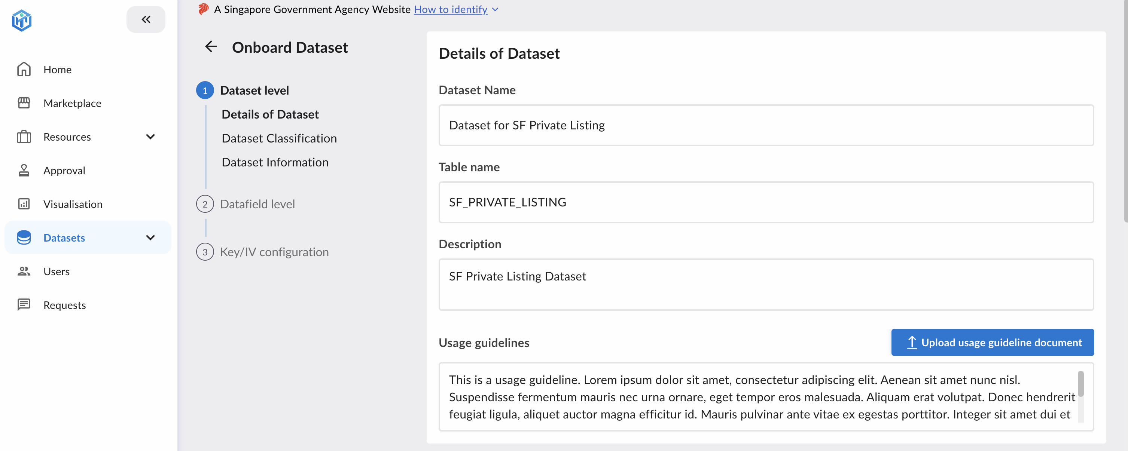The height and width of the screenshot is (451, 1128).
Task: Select the Datafield level step label
Action: [x=257, y=204]
